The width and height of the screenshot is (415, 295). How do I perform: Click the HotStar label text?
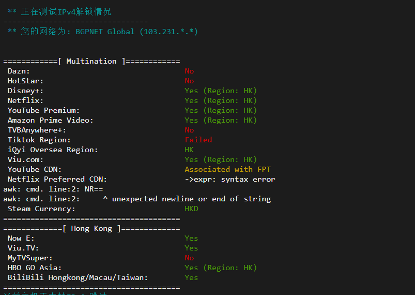tap(25, 81)
